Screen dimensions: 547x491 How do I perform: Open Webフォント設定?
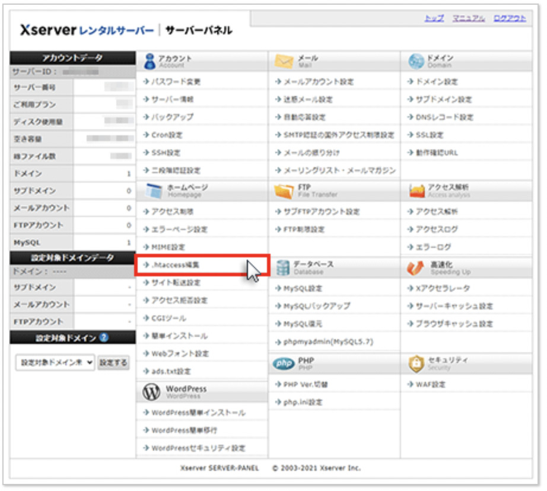tap(180, 354)
